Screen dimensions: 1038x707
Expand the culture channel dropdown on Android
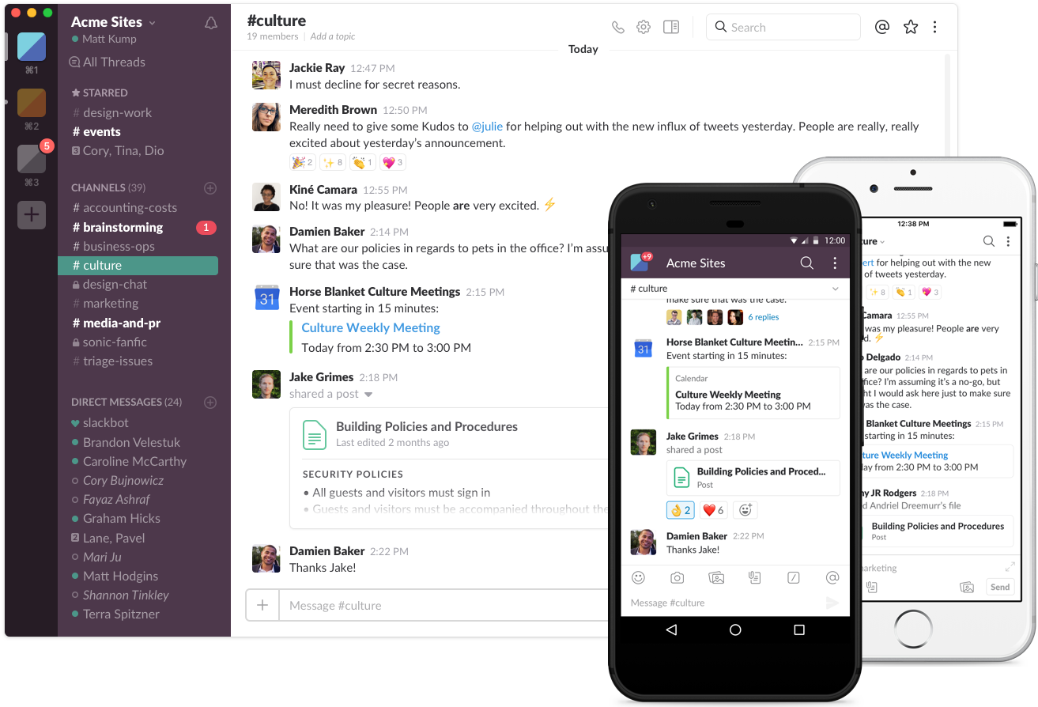tap(836, 289)
